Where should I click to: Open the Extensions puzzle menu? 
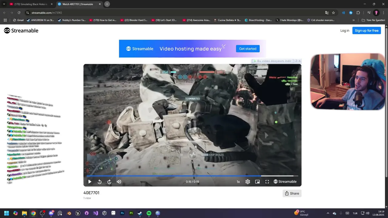coord(358,13)
